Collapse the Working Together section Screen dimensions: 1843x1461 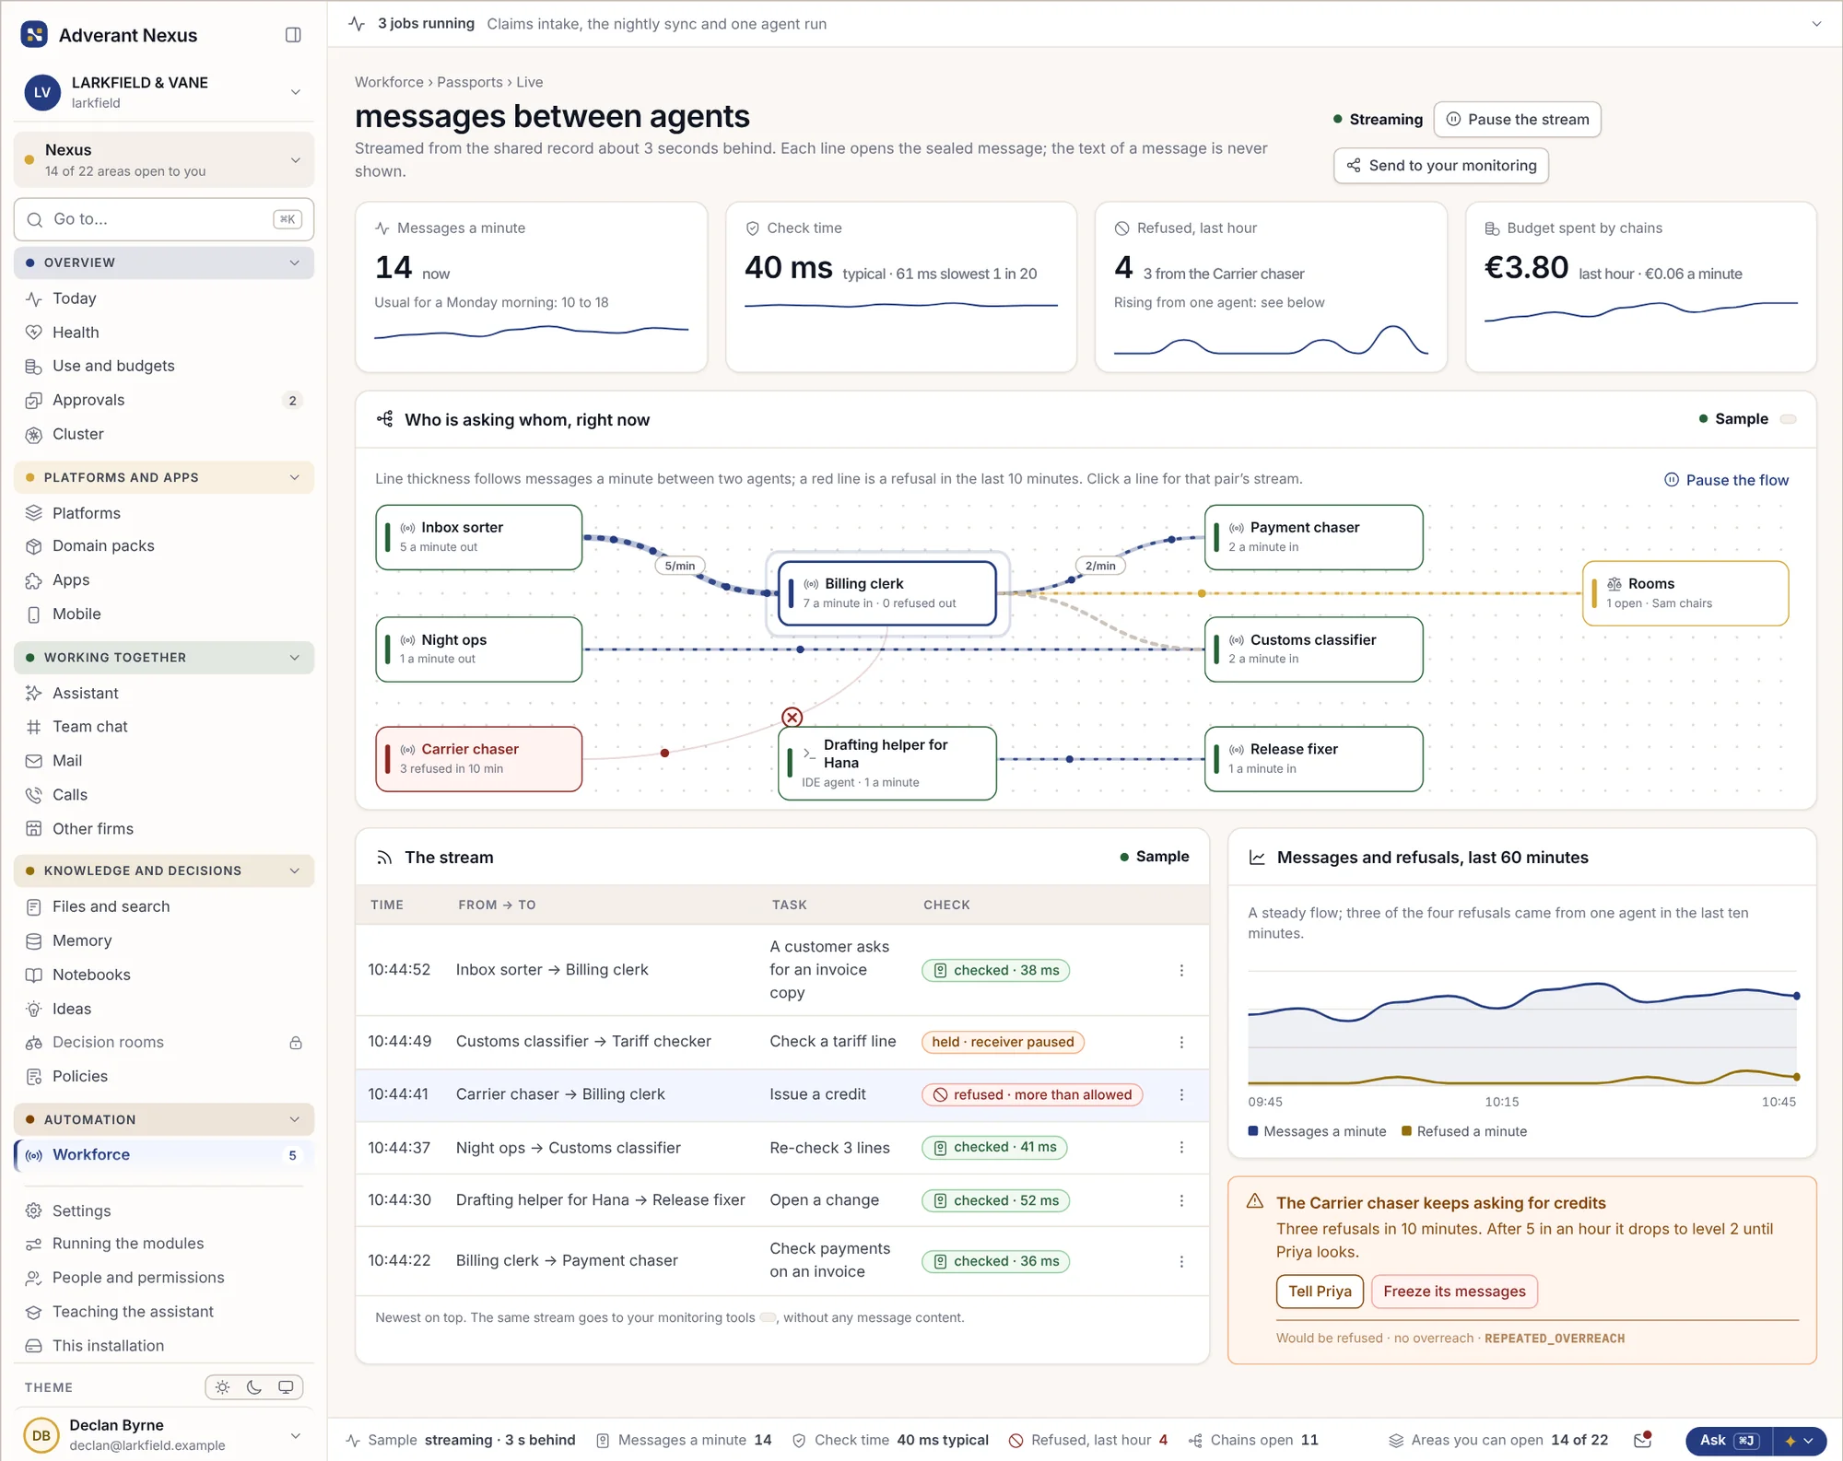click(x=164, y=658)
